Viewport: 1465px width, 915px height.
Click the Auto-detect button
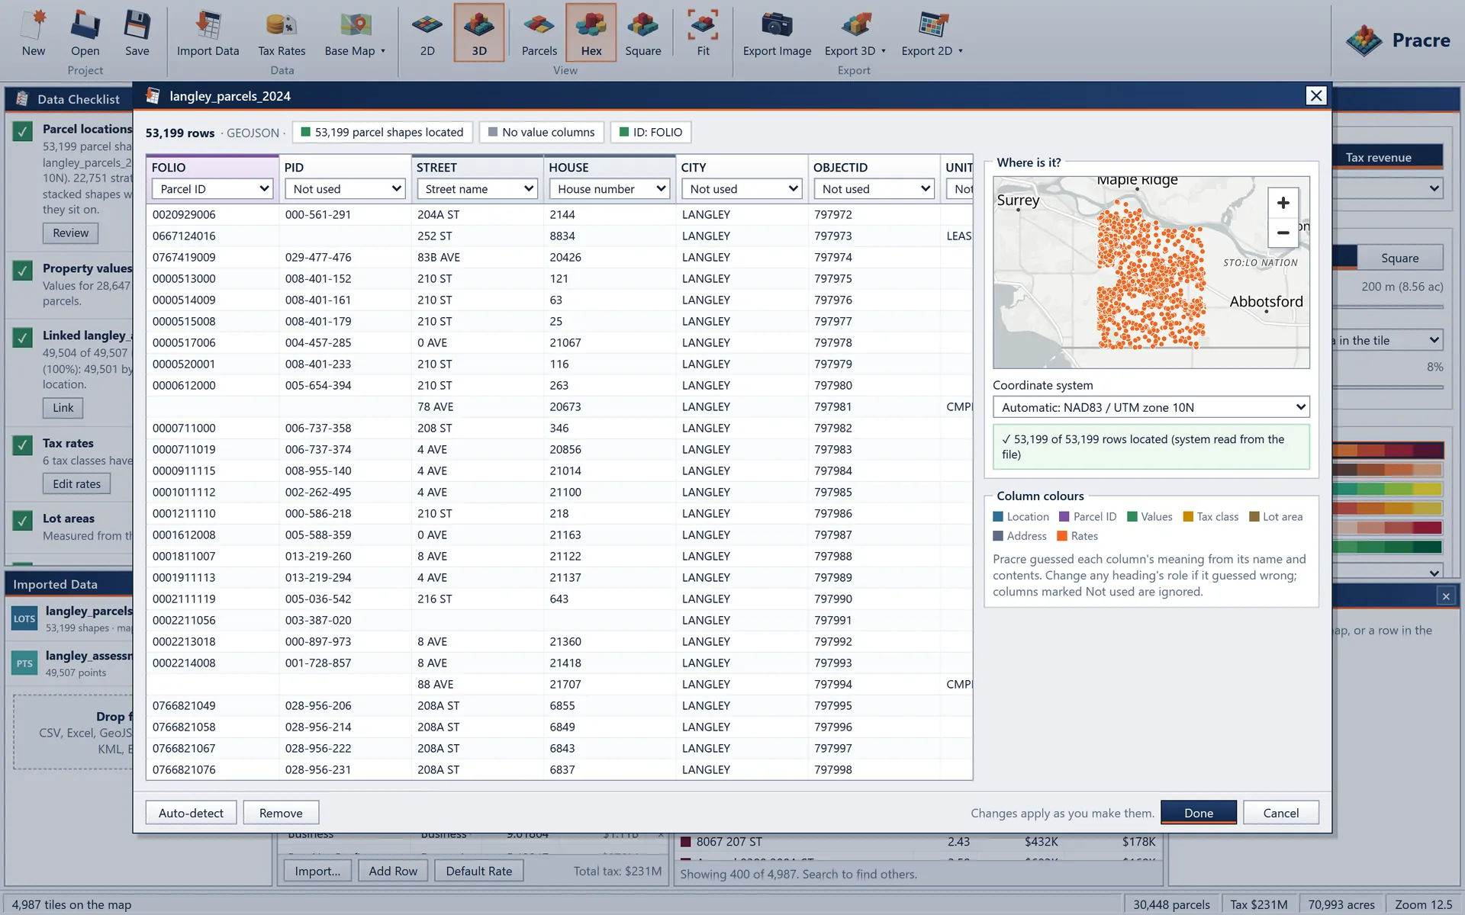(x=191, y=813)
